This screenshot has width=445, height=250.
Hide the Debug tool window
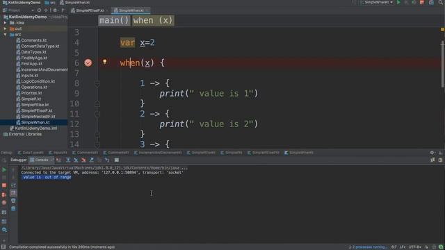(x=440, y=153)
